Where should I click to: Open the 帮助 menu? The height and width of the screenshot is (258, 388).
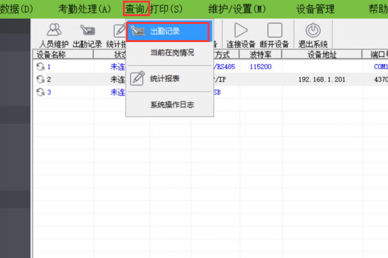coord(378,9)
